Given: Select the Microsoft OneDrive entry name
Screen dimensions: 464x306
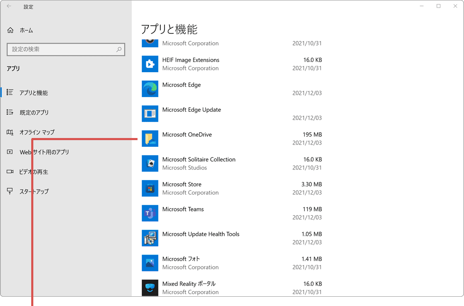Looking at the screenshot, I should (x=187, y=135).
